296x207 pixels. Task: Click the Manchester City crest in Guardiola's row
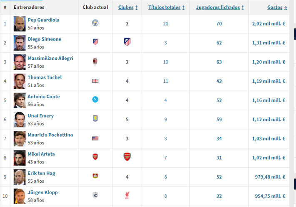95,23
